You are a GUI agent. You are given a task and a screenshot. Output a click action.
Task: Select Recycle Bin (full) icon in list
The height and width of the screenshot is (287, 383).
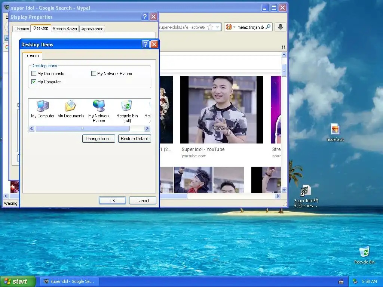127,111
